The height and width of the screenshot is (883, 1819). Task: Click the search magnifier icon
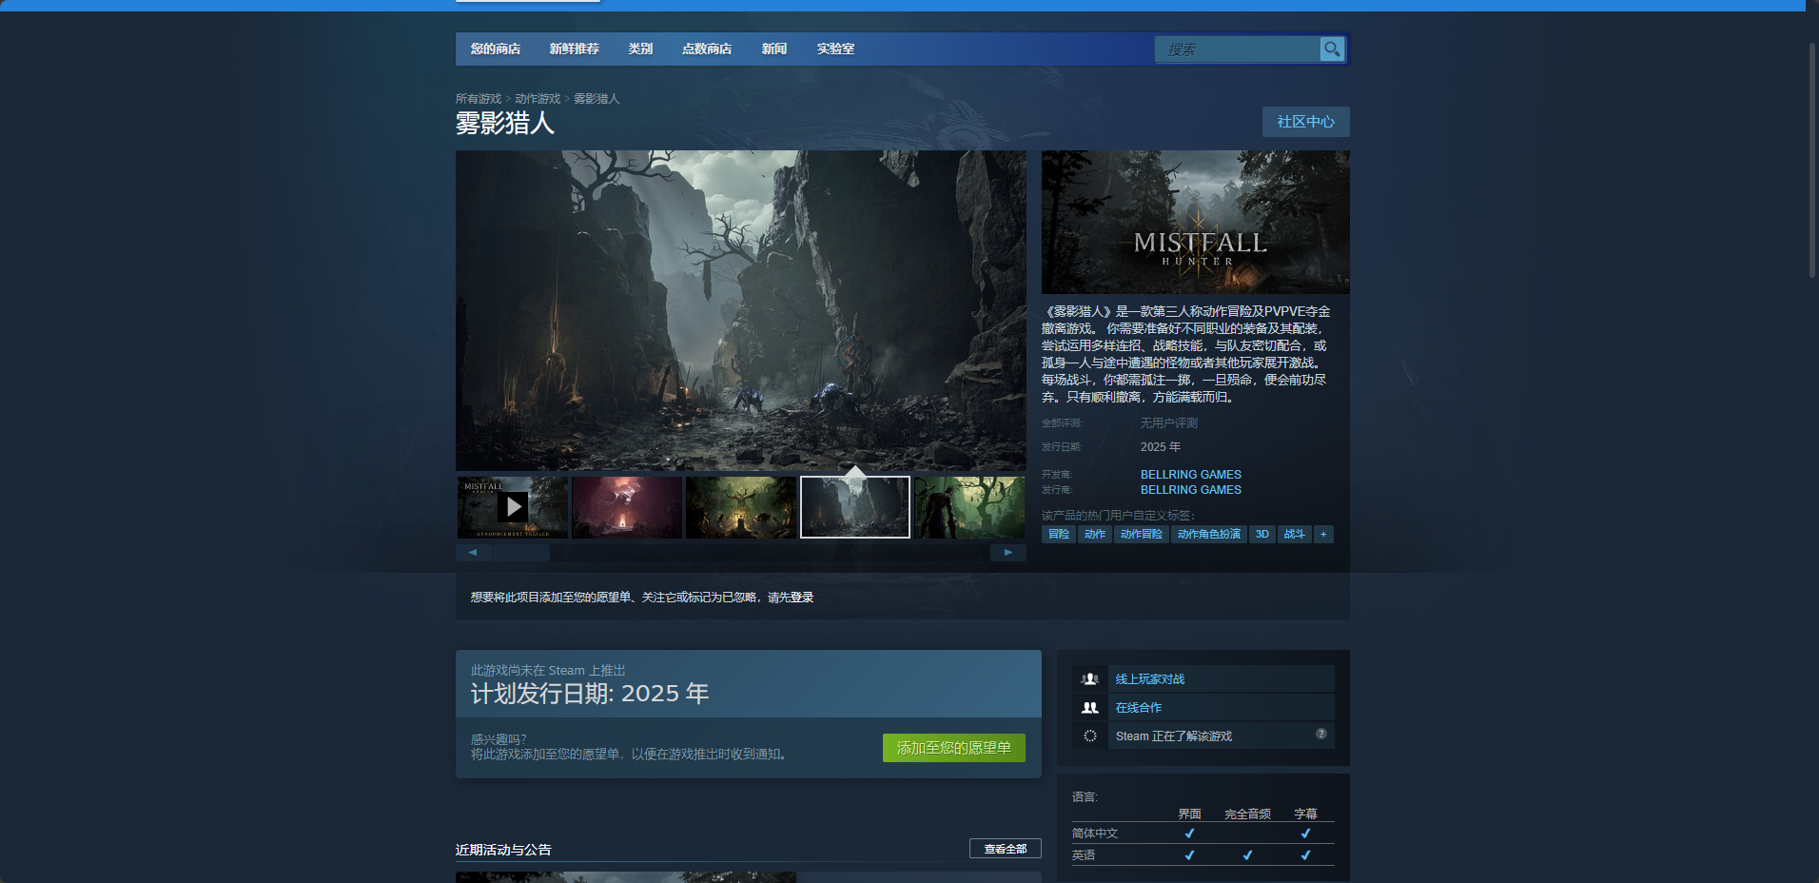click(1332, 49)
